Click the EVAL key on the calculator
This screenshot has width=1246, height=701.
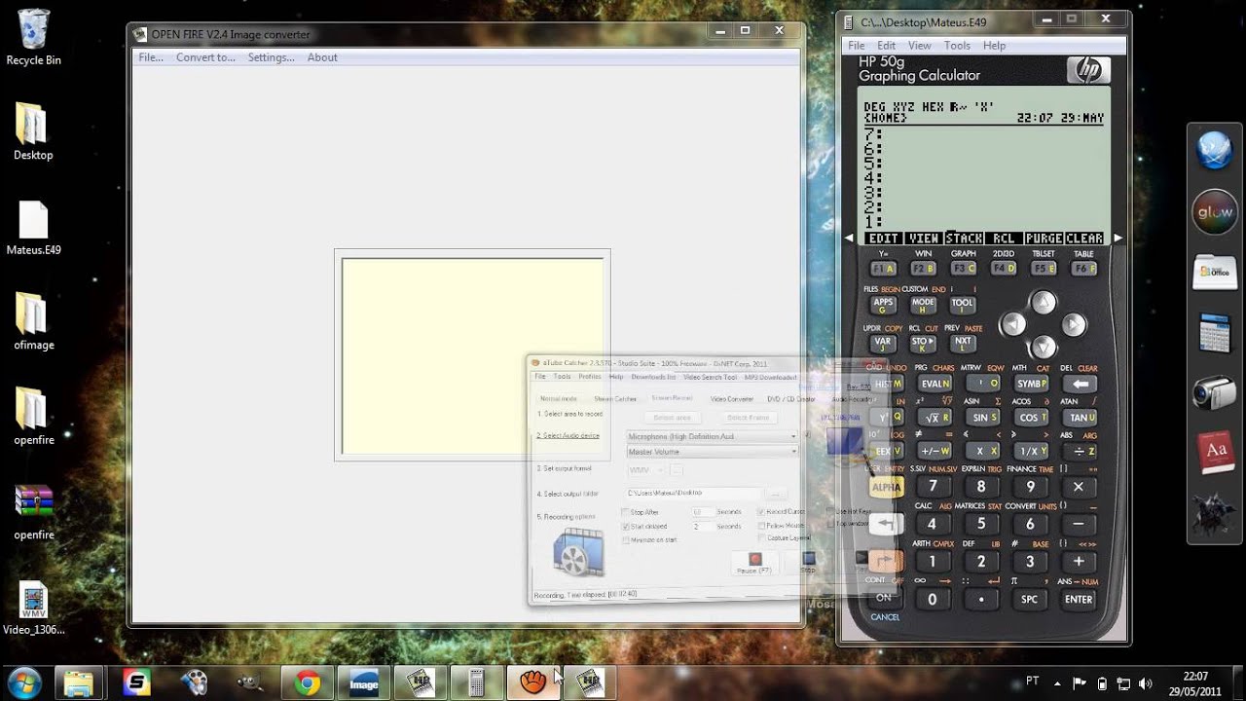(x=934, y=384)
